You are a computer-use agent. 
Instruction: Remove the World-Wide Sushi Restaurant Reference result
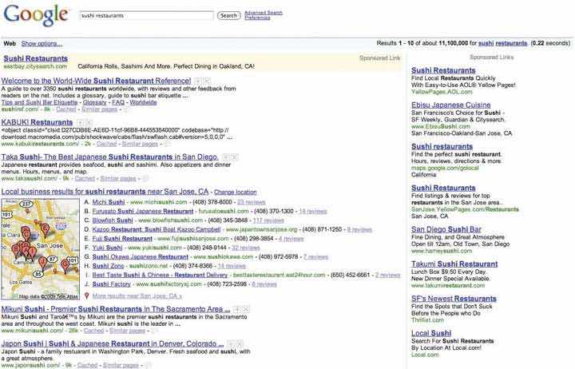click(206, 81)
